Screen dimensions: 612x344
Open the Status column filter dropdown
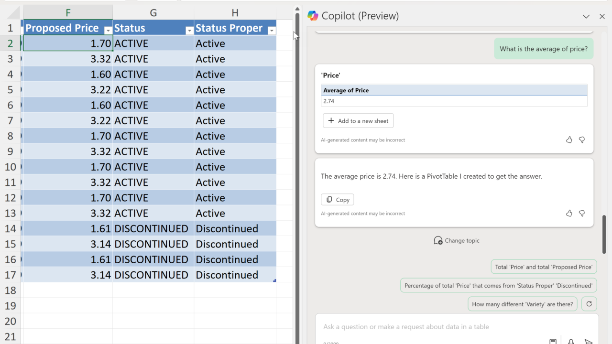tap(189, 31)
